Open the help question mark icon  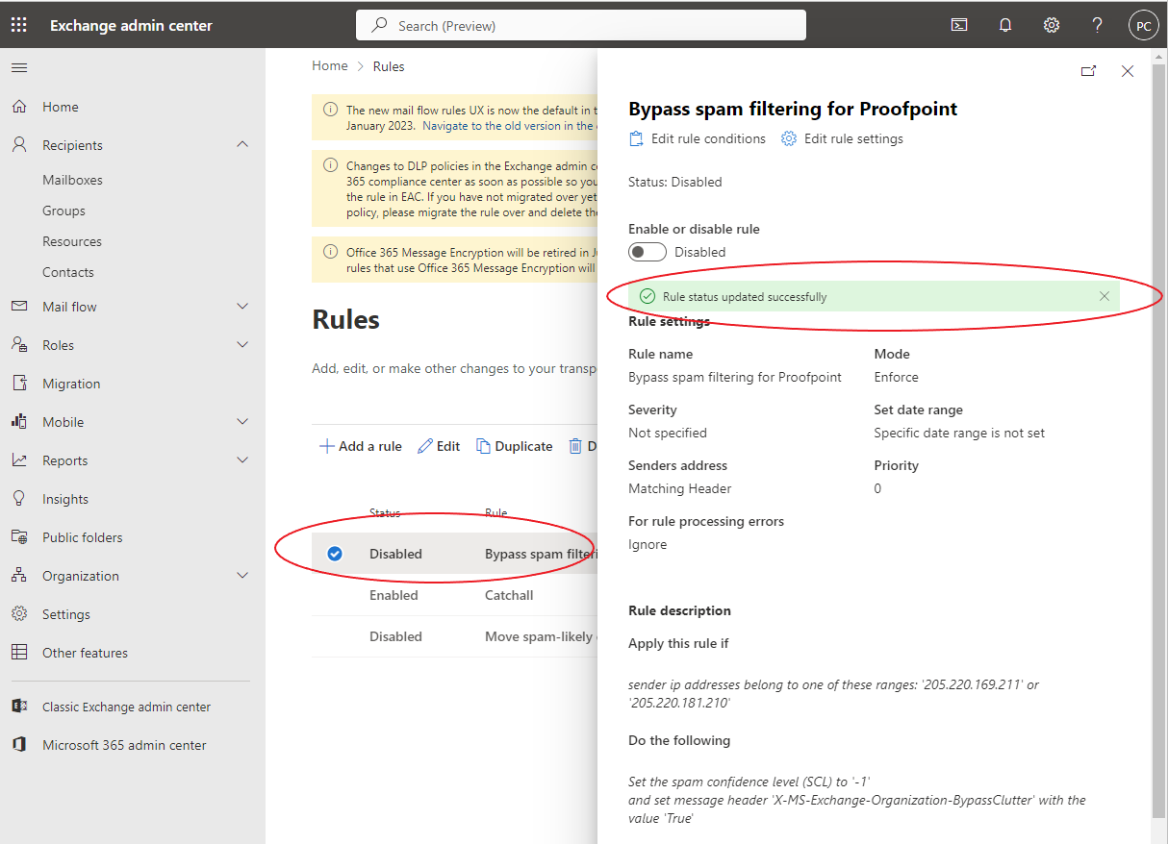(1097, 24)
